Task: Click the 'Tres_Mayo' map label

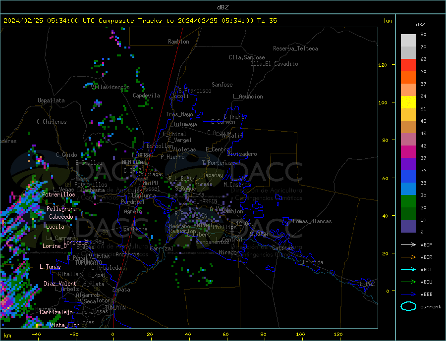Action: tap(179, 114)
